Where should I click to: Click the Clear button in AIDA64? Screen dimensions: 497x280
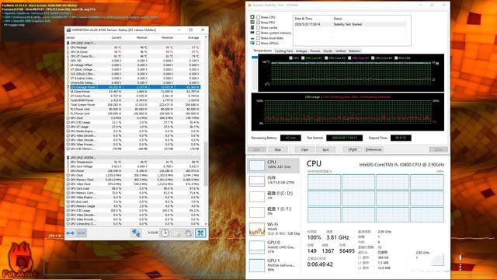click(304, 149)
